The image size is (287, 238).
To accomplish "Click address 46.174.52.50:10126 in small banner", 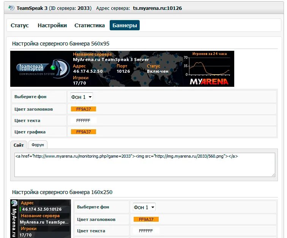I will coord(42,209).
